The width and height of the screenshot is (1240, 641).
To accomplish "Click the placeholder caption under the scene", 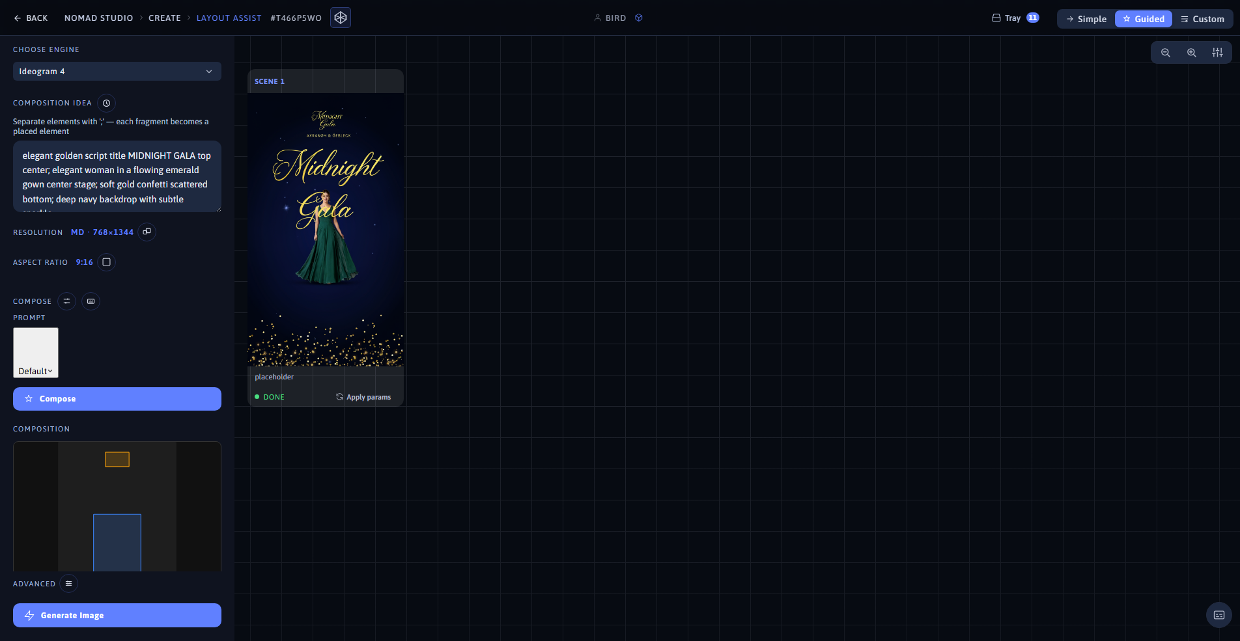I will pyautogui.click(x=274, y=377).
